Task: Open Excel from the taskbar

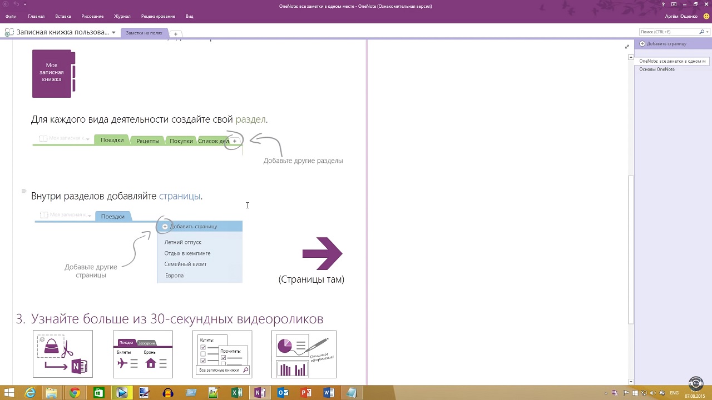Action: click(x=237, y=393)
